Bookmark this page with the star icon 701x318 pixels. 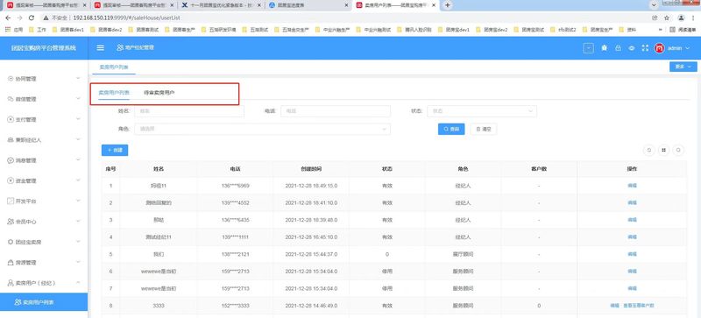(667, 18)
